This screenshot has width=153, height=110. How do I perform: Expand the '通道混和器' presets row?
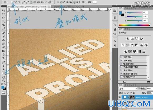click(x=121, y=74)
